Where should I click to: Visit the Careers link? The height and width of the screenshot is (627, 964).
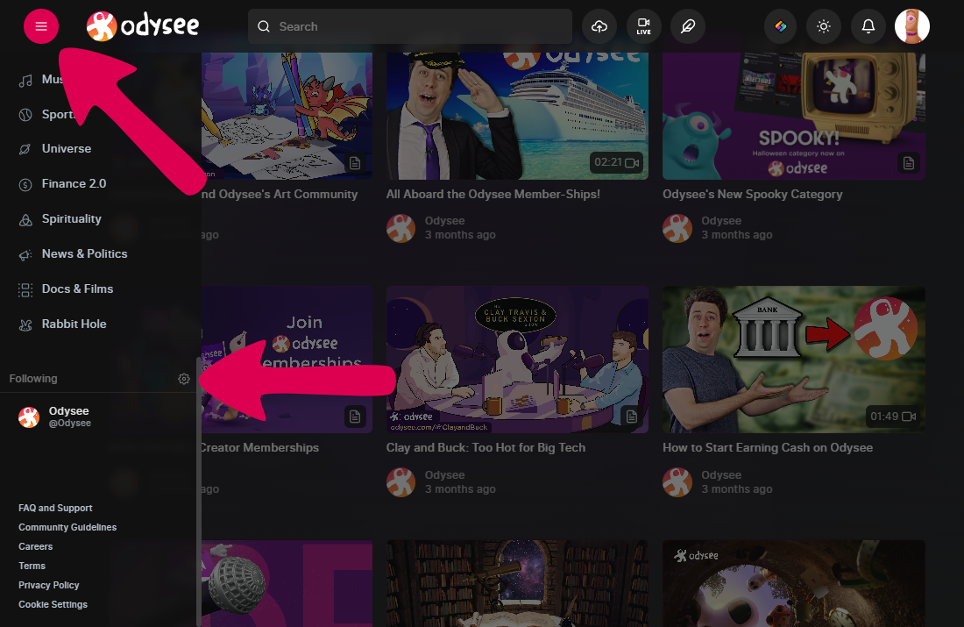click(x=36, y=546)
